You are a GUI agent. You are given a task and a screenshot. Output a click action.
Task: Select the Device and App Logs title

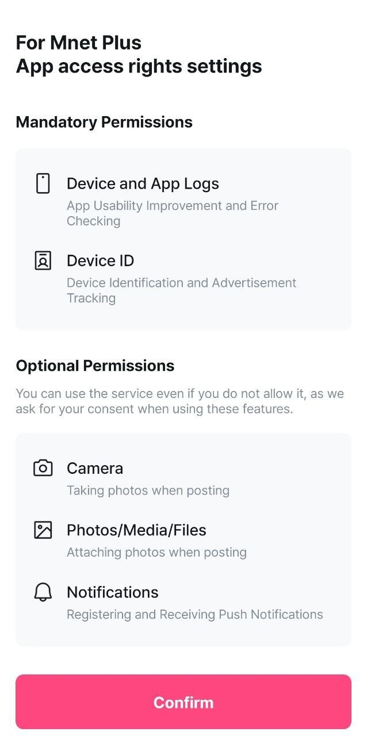[x=143, y=183]
